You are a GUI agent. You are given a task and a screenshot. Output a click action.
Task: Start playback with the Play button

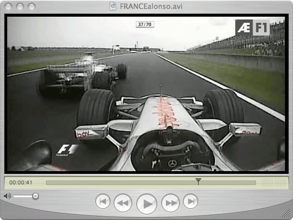146,204
